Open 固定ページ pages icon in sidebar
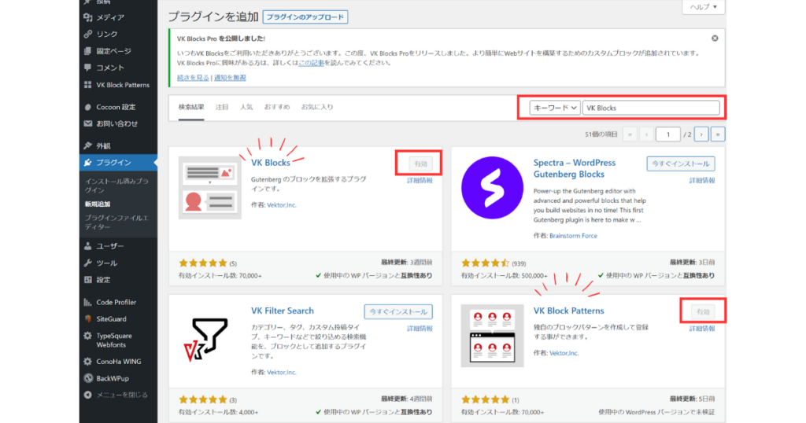Viewport: 806px width, 423px height. (x=88, y=51)
